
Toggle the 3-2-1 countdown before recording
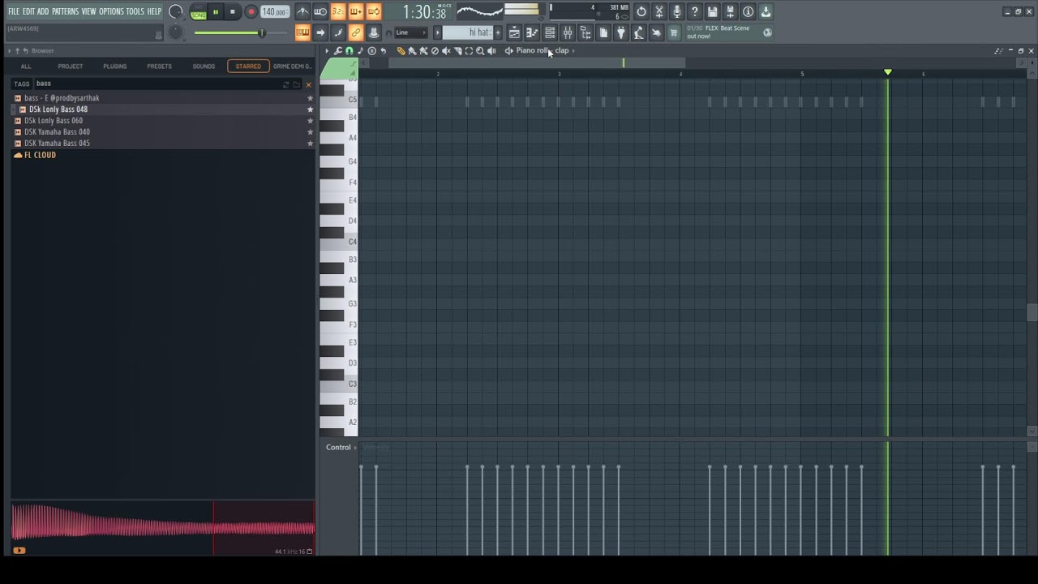coord(338,12)
